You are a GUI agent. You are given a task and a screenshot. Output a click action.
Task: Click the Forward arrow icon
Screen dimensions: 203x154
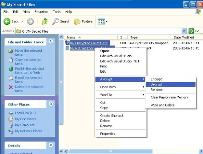pyautogui.click(x=31, y=21)
